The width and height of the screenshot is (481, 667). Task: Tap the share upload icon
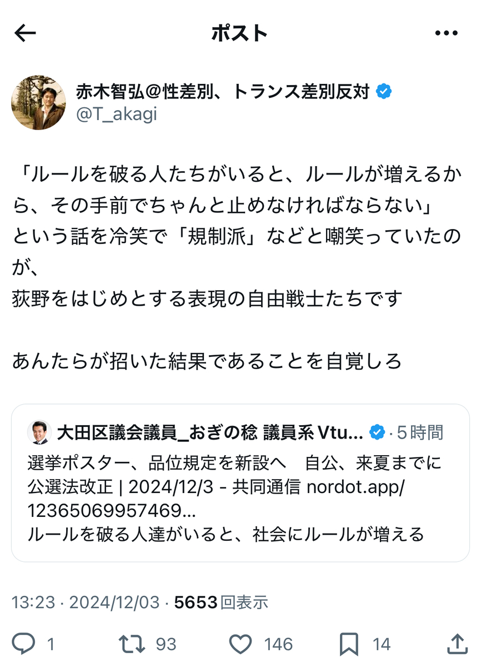[457, 644]
